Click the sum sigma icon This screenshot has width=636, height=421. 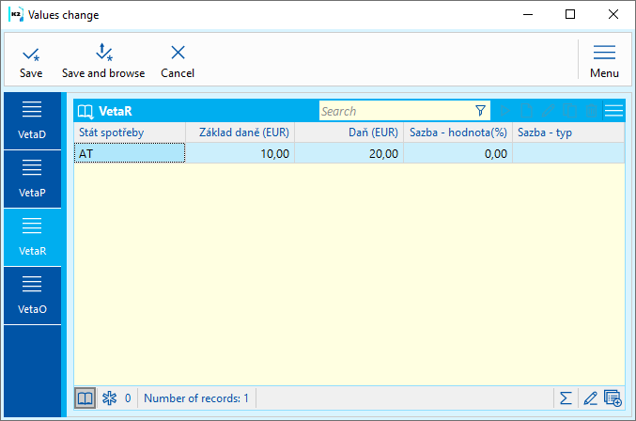566,398
